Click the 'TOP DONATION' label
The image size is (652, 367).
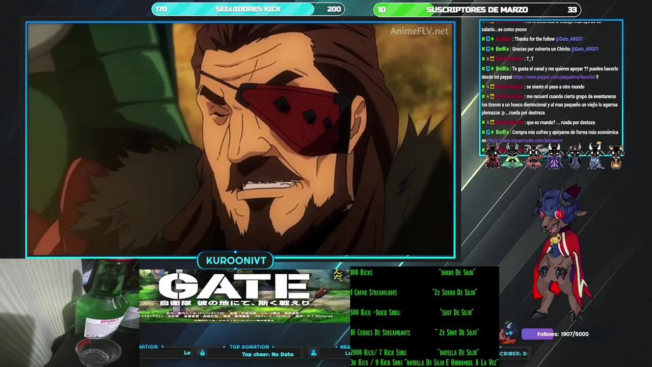[x=249, y=347]
